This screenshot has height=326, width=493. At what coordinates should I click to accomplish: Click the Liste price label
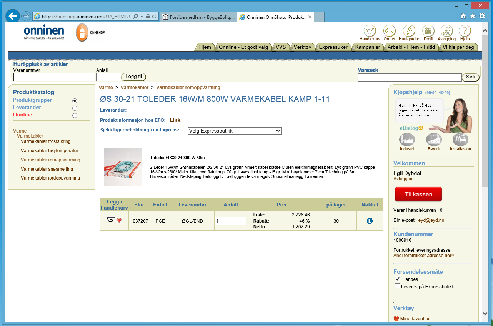259,215
